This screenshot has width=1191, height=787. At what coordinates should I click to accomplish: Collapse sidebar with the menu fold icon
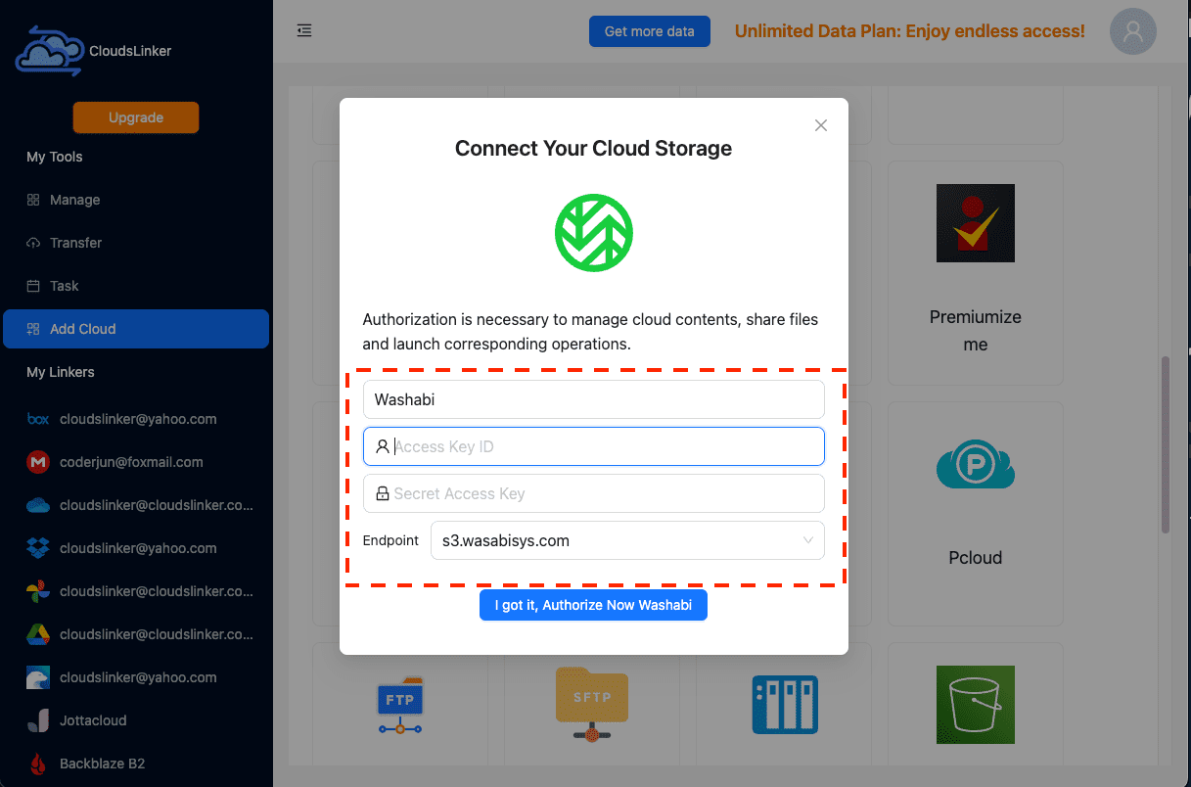pyautogui.click(x=304, y=30)
